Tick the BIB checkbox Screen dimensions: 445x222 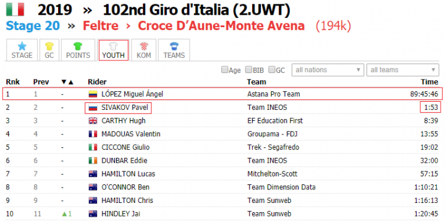[x=248, y=70]
